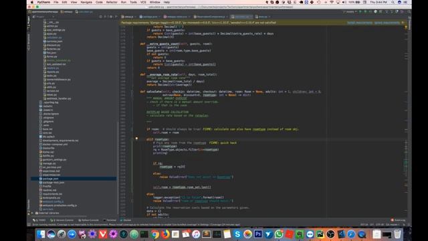Open iTunes from the dock
Image resolution: width=428 pixels, height=241 pixels.
coord(196,234)
